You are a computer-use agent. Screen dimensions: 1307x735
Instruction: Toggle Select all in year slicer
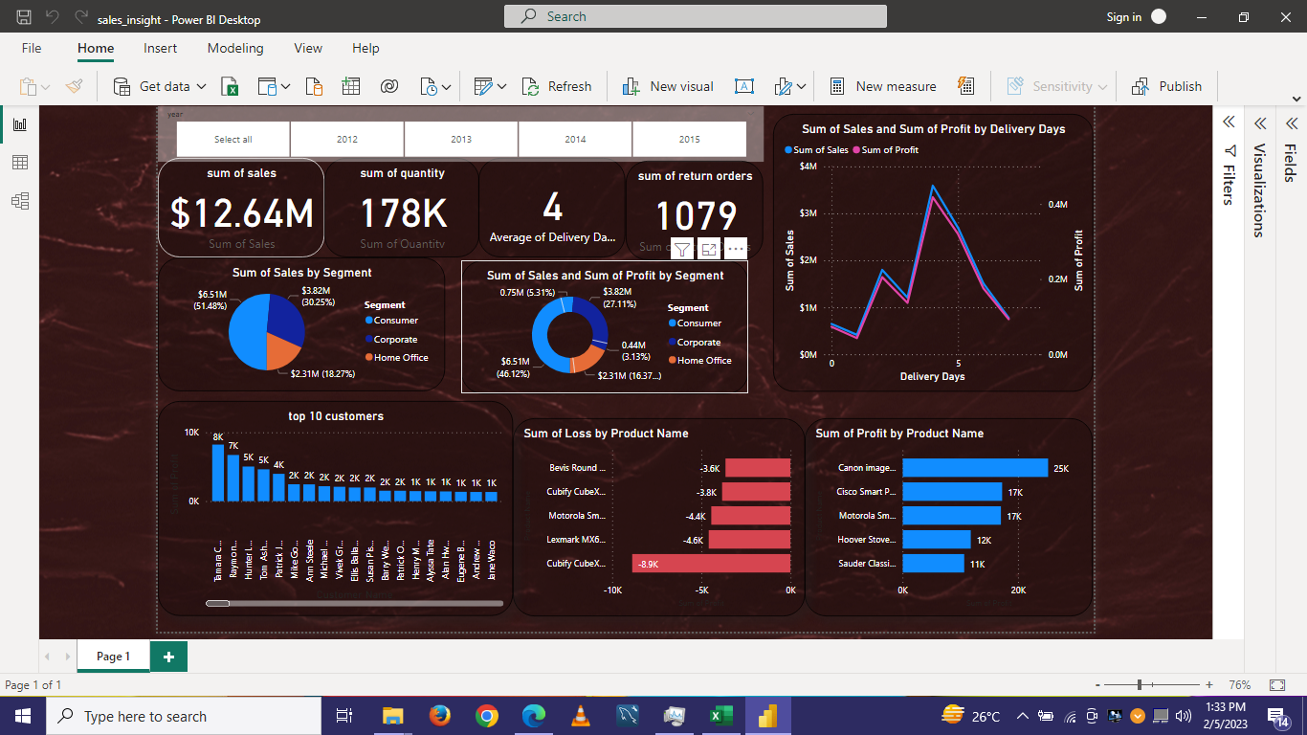232,139
